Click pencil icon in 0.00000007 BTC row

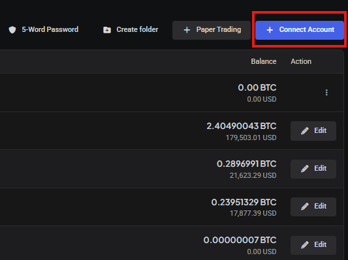tap(305, 245)
